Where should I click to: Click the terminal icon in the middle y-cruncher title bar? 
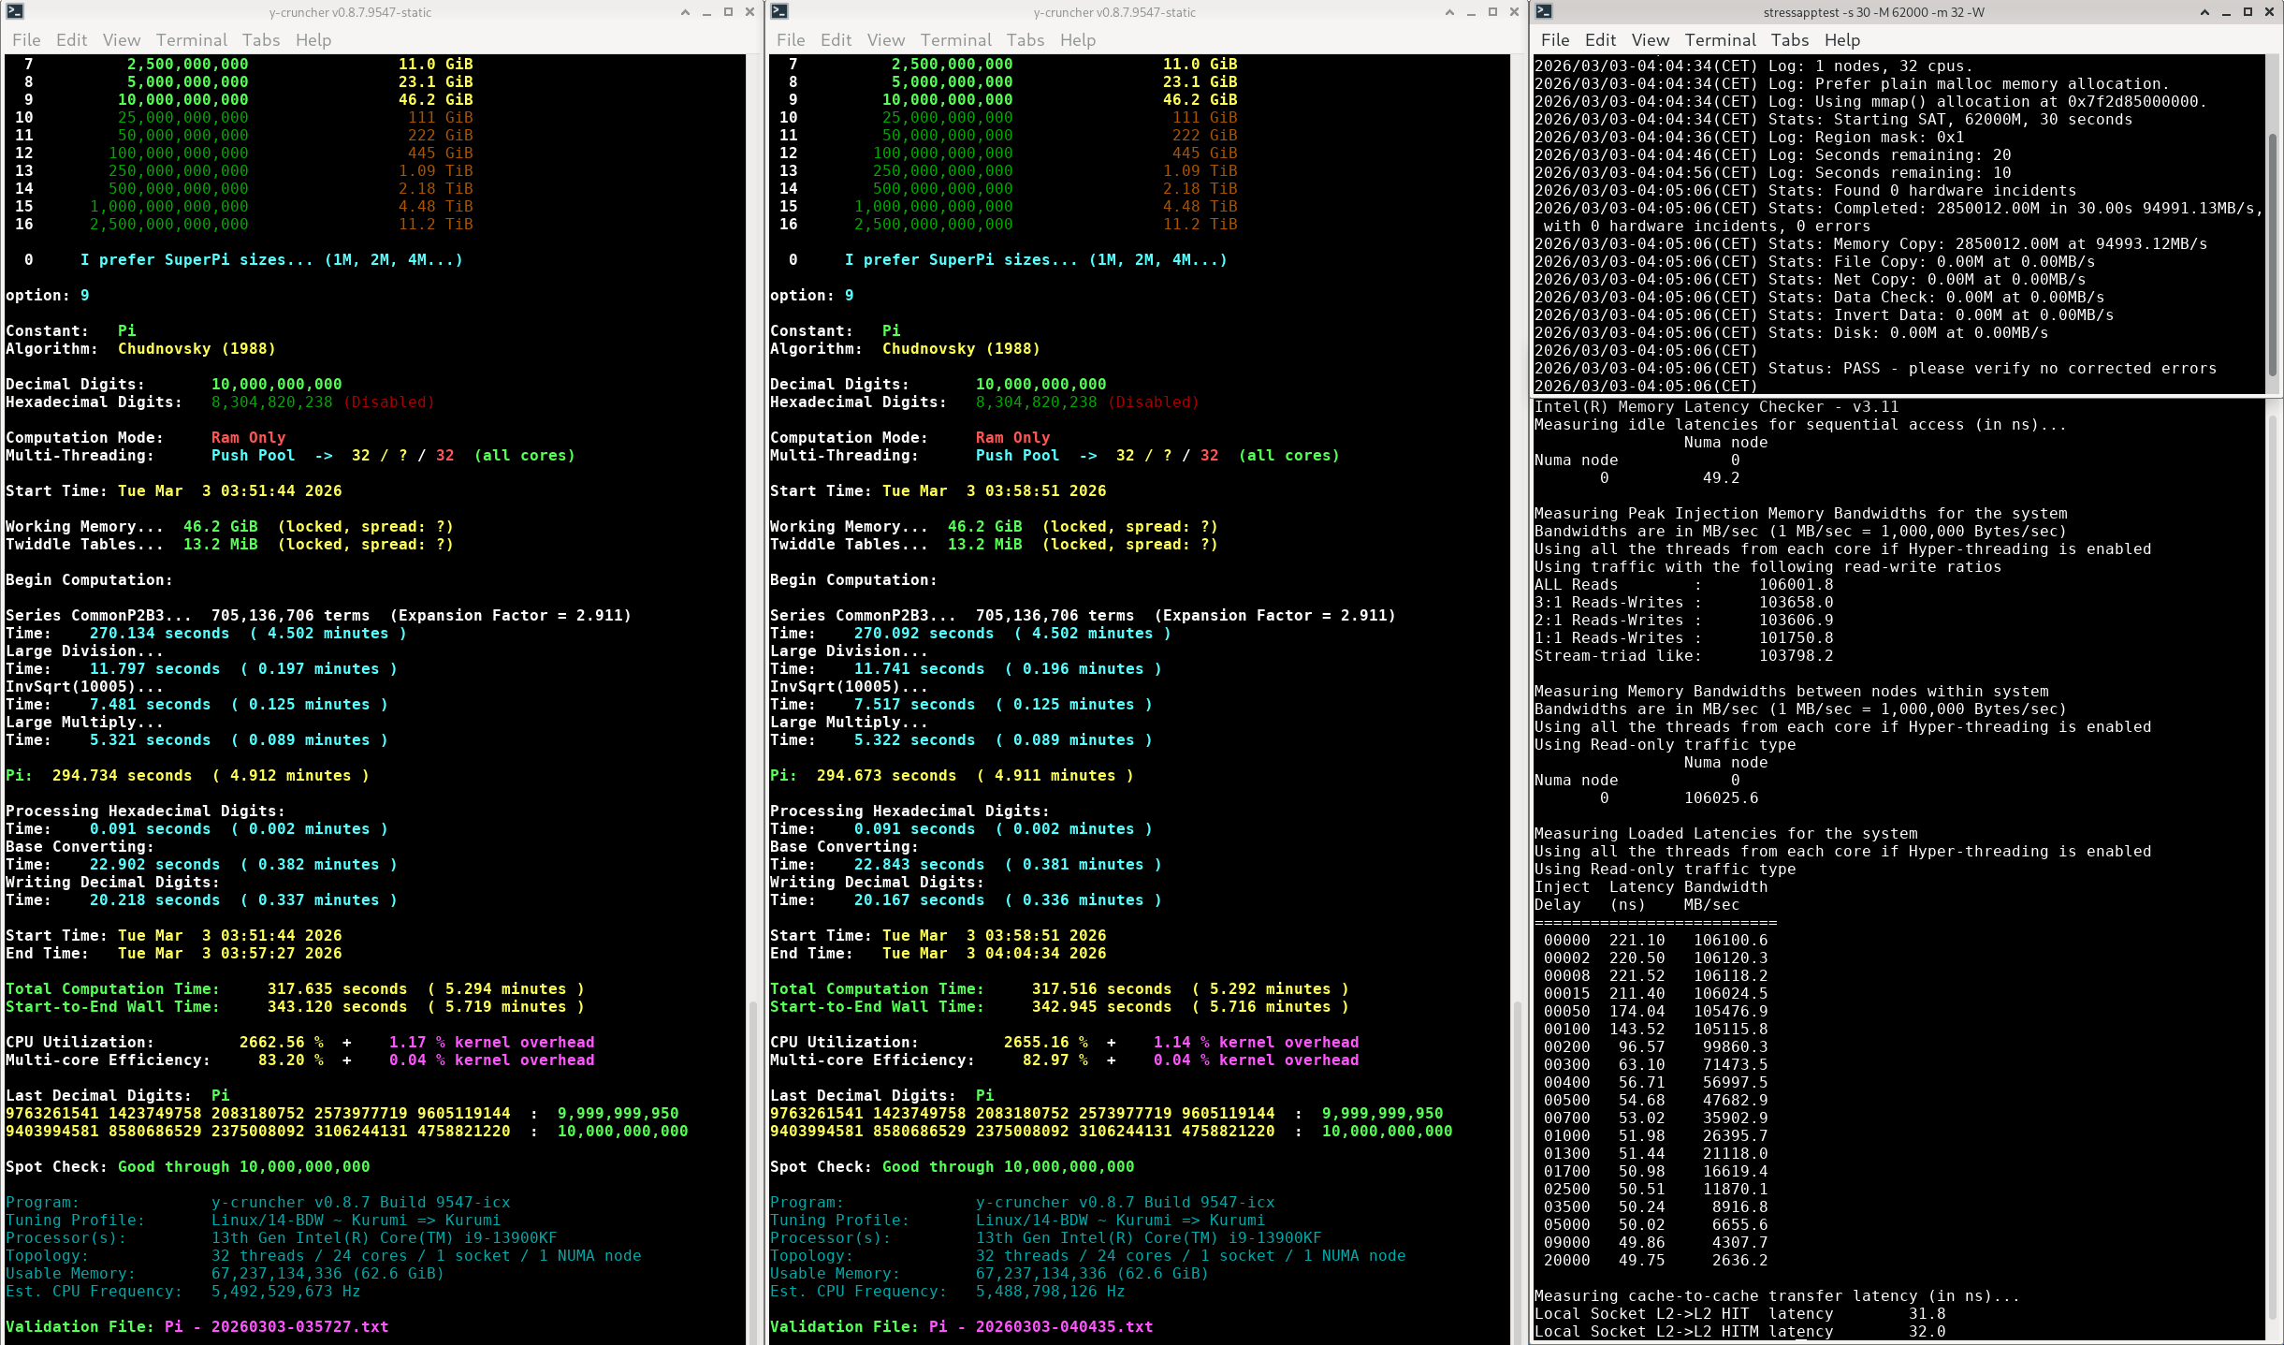click(x=779, y=12)
